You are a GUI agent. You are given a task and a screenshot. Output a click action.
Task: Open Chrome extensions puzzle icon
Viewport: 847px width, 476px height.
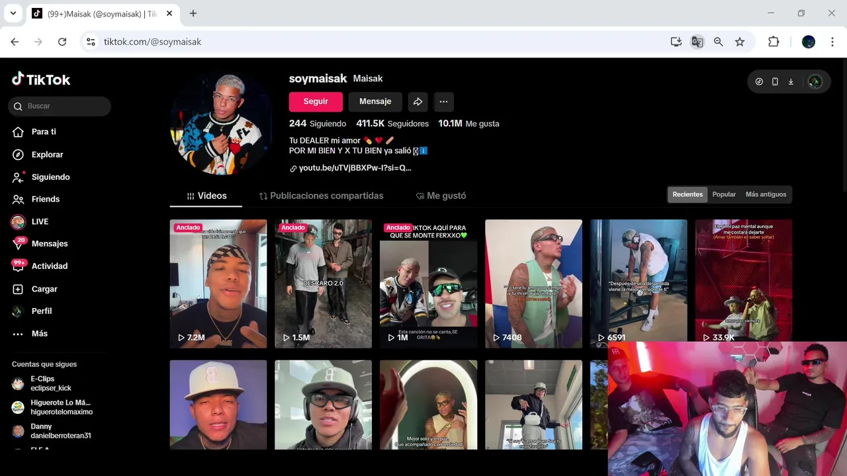(x=774, y=42)
